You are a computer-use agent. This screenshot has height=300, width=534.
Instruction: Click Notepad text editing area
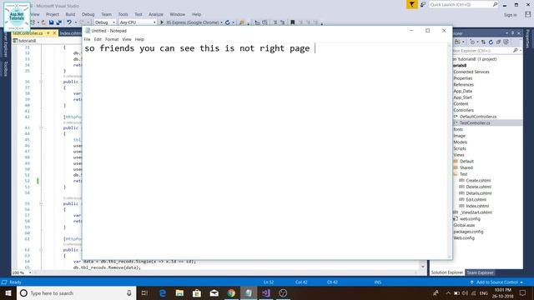[x=265, y=150]
